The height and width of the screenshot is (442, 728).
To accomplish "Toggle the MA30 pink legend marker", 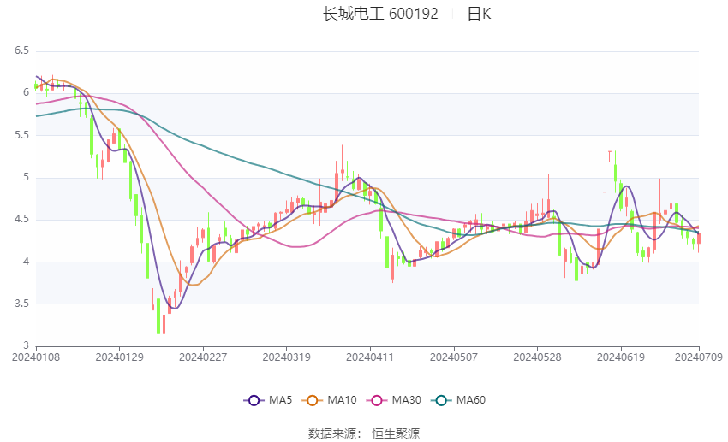I will click(x=377, y=400).
